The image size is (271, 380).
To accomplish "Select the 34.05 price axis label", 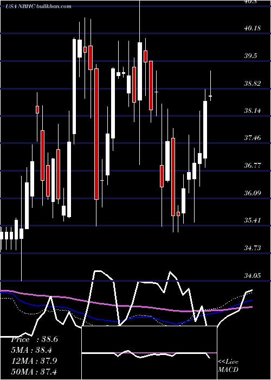I will pyautogui.click(x=253, y=276).
